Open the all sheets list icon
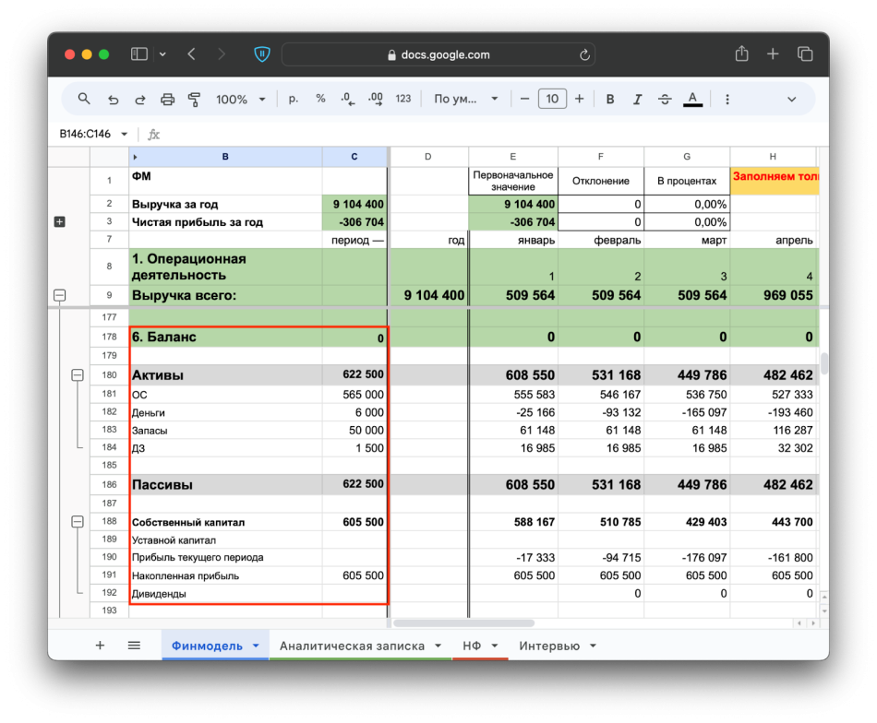Viewport: 877px width, 723px height. pos(134,646)
